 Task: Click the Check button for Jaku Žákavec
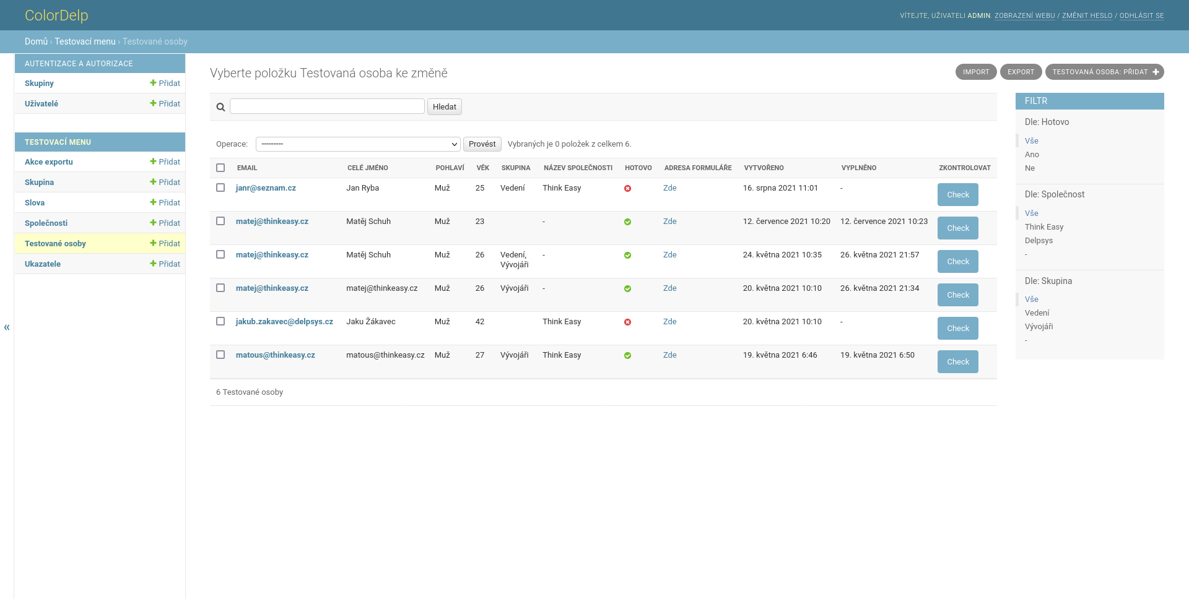click(x=957, y=329)
